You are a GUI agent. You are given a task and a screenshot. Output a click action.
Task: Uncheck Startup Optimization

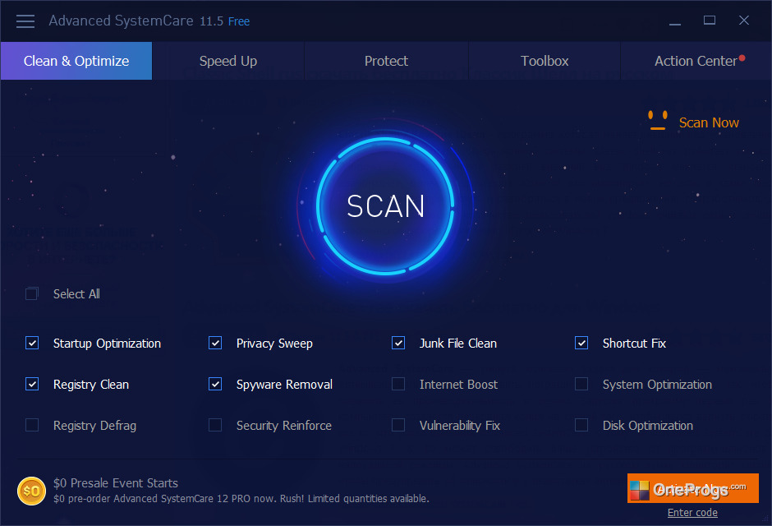(x=32, y=343)
